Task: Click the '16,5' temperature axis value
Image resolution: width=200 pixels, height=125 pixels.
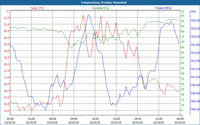Action: coord(6,84)
